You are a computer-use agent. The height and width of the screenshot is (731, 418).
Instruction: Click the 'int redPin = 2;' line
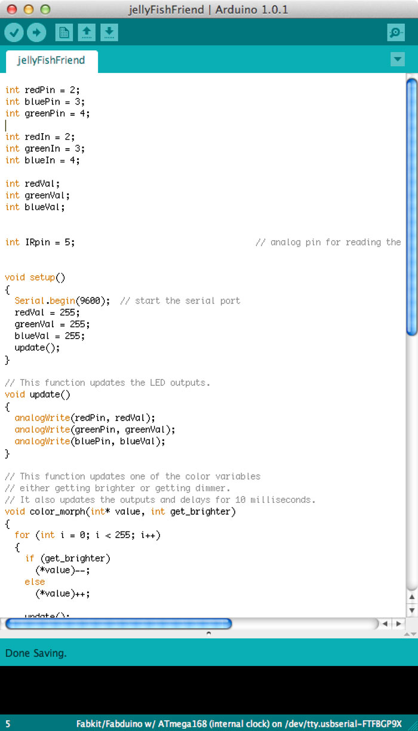[42, 90]
